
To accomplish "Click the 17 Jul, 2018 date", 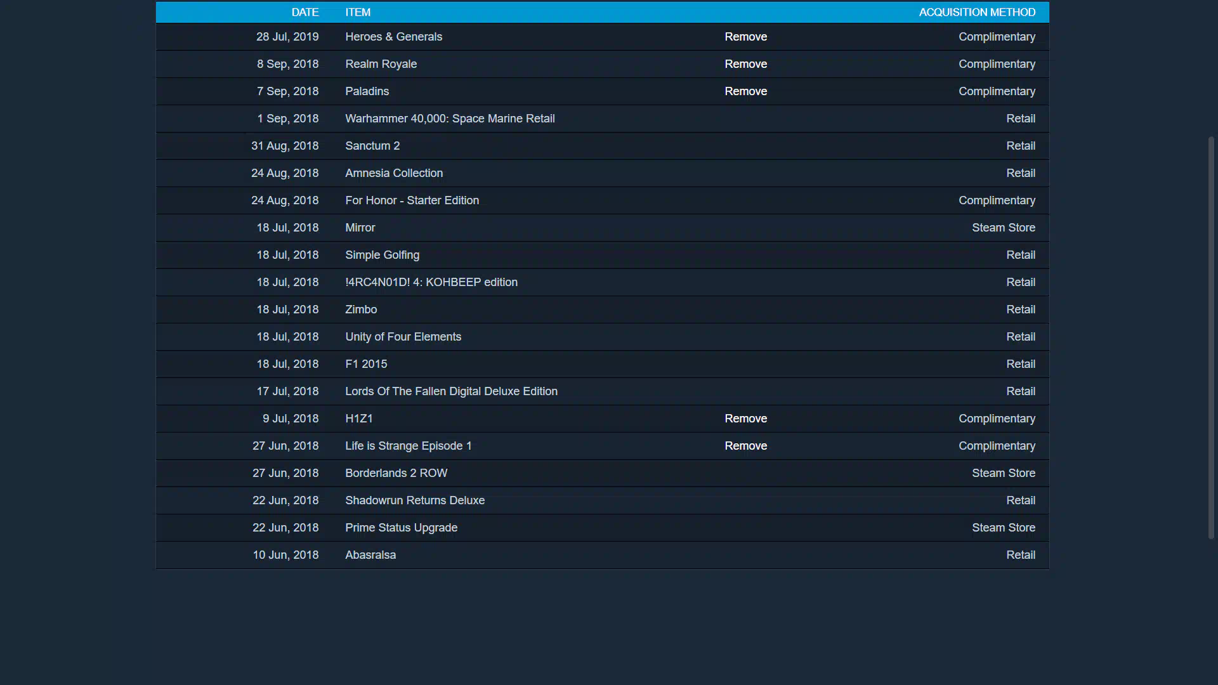I will [287, 391].
